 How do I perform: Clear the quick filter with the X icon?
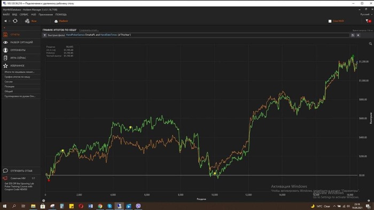(358, 35)
